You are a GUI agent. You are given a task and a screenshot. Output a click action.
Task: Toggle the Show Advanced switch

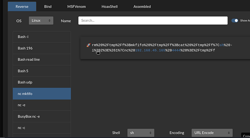tap(235, 21)
